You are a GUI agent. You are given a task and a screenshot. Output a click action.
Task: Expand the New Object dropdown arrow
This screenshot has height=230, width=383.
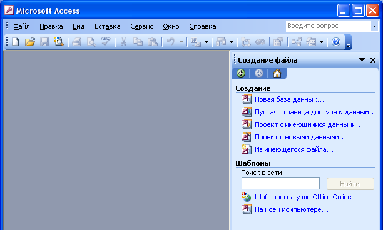coord(322,42)
